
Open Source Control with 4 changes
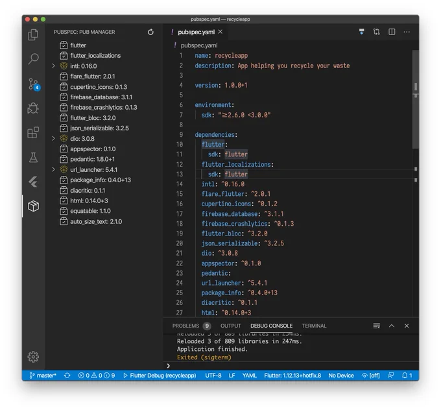point(34,84)
